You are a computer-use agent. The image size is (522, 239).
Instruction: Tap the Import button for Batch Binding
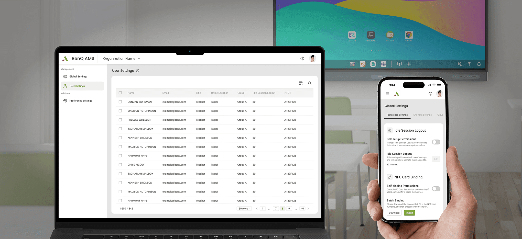pyautogui.click(x=409, y=213)
